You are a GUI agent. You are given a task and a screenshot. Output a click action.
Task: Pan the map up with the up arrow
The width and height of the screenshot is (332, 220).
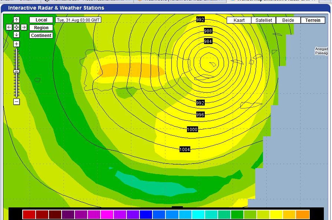pyautogui.click(x=17, y=20)
